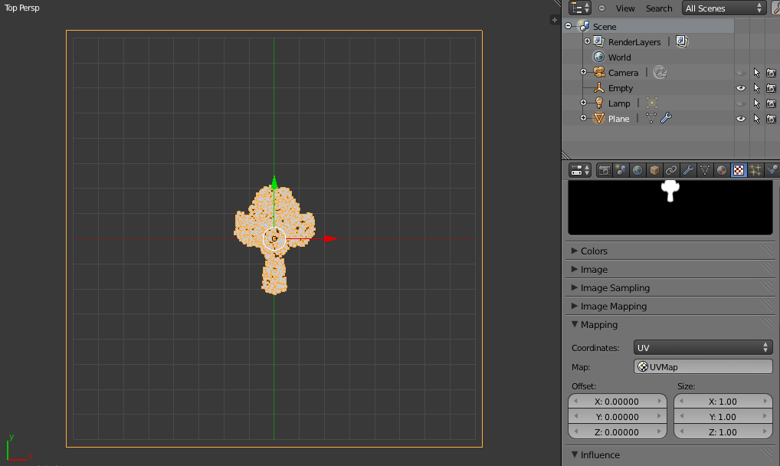The width and height of the screenshot is (780, 466).
Task: Open the outliner View menu
Action: (624, 8)
